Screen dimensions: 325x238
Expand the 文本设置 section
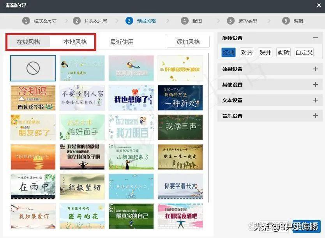pyautogui.click(x=316, y=100)
